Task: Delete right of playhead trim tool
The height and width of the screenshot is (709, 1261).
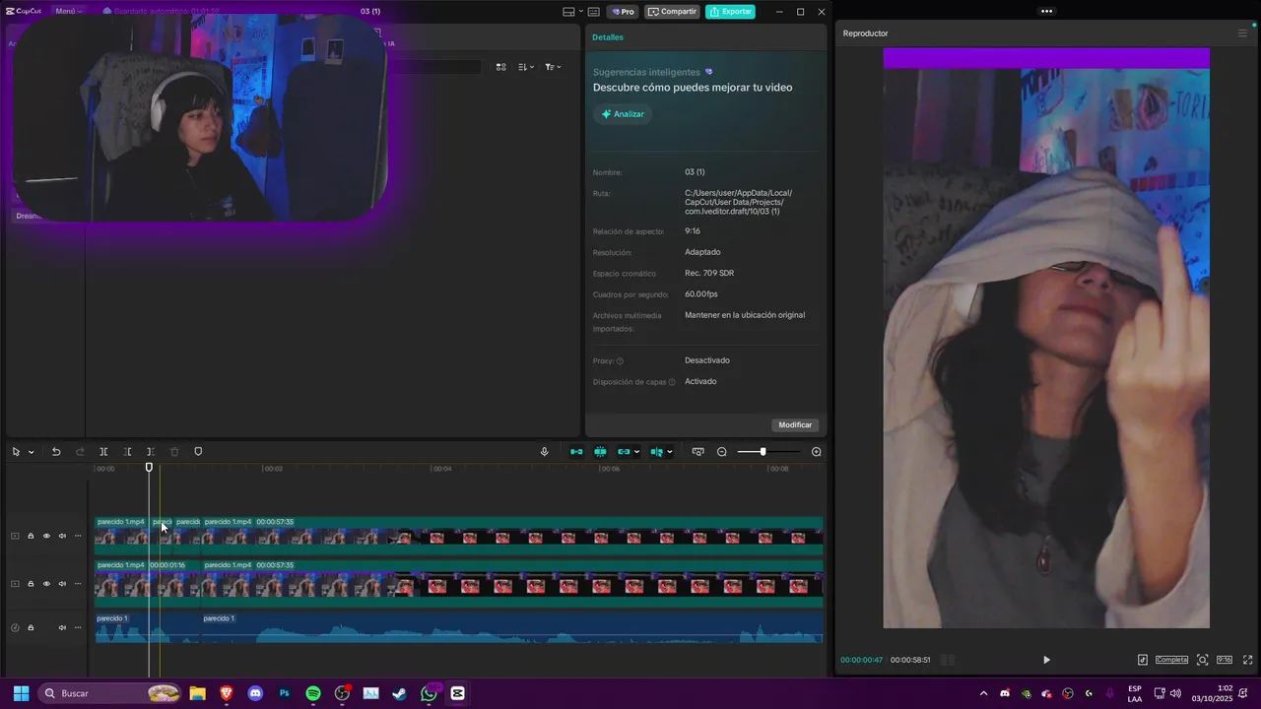Action: tap(151, 452)
